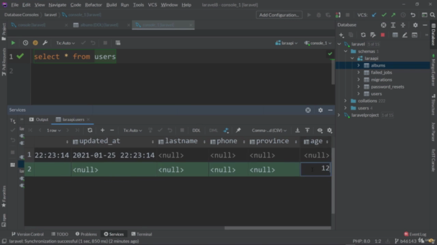Image resolution: width=437 pixels, height=245 pixels.
Task: Open the Event Log
Action: tap(415, 234)
